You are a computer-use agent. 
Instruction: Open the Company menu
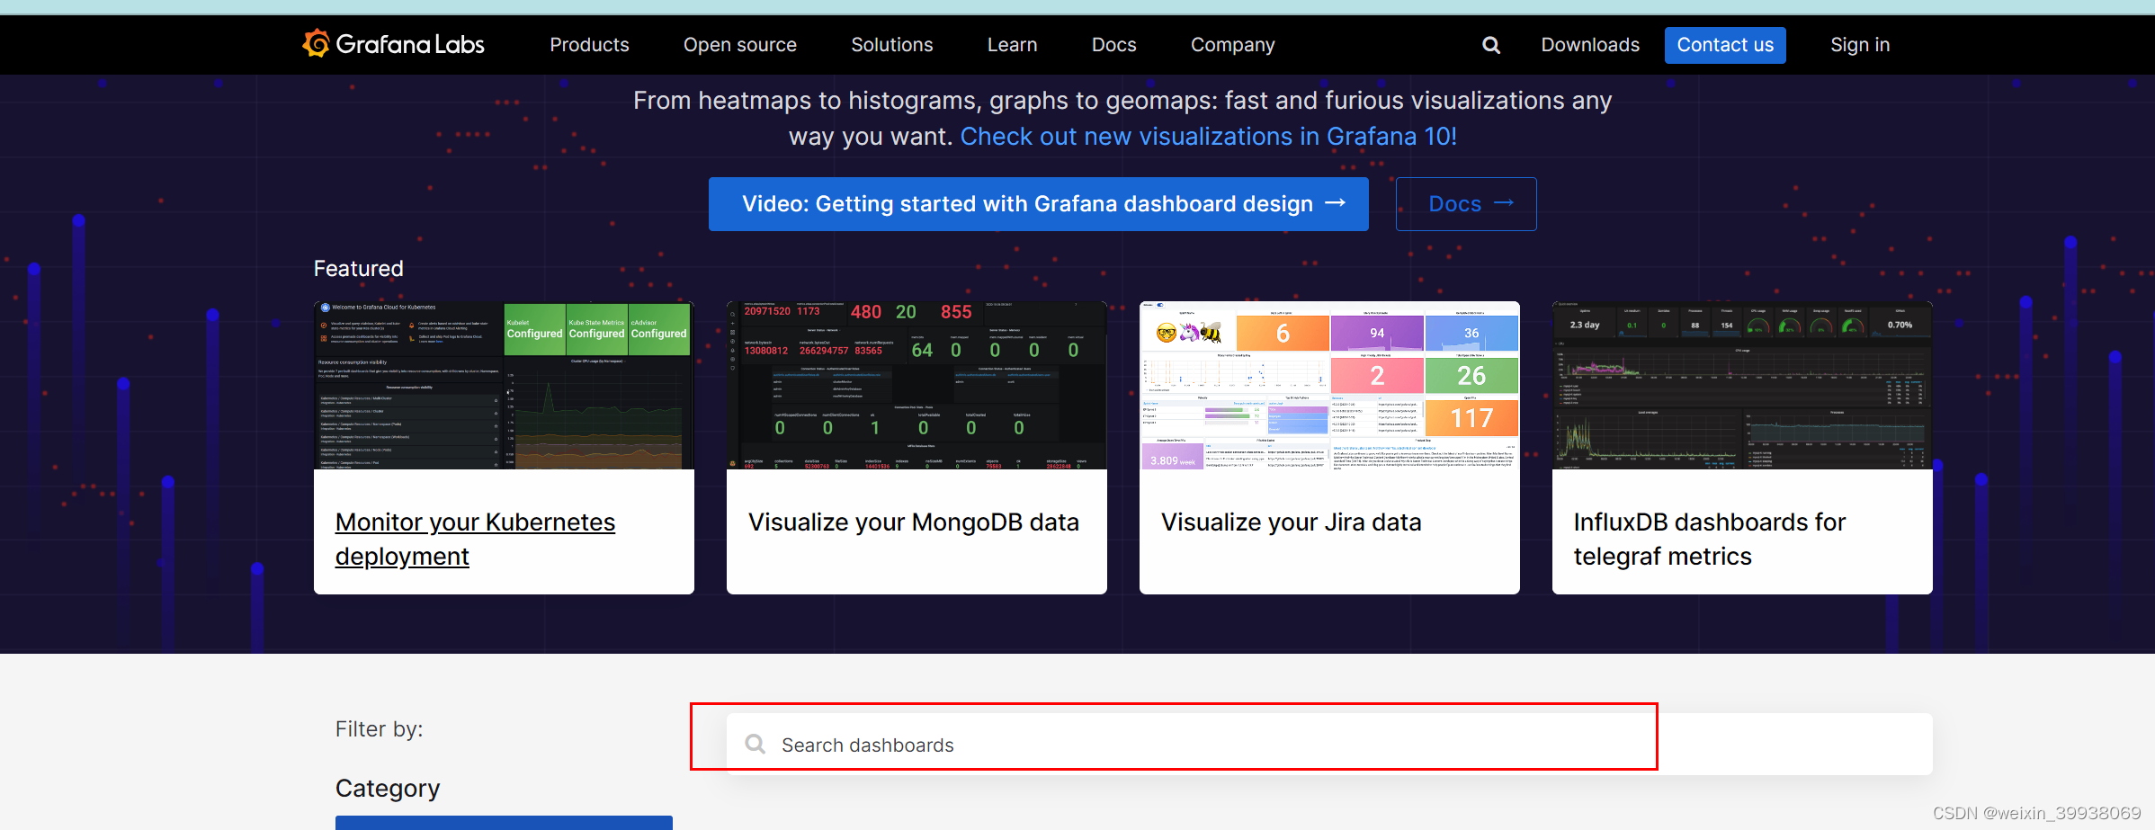coord(1232,45)
